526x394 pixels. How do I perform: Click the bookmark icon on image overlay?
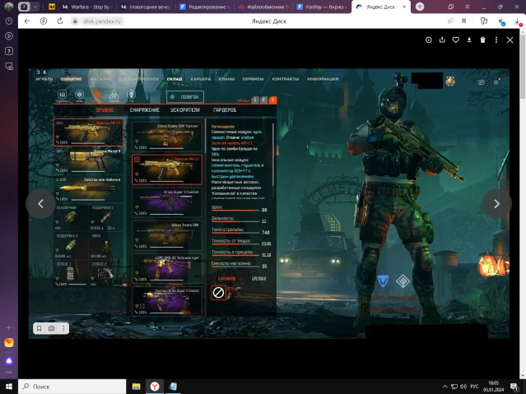[x=39, y=328]
